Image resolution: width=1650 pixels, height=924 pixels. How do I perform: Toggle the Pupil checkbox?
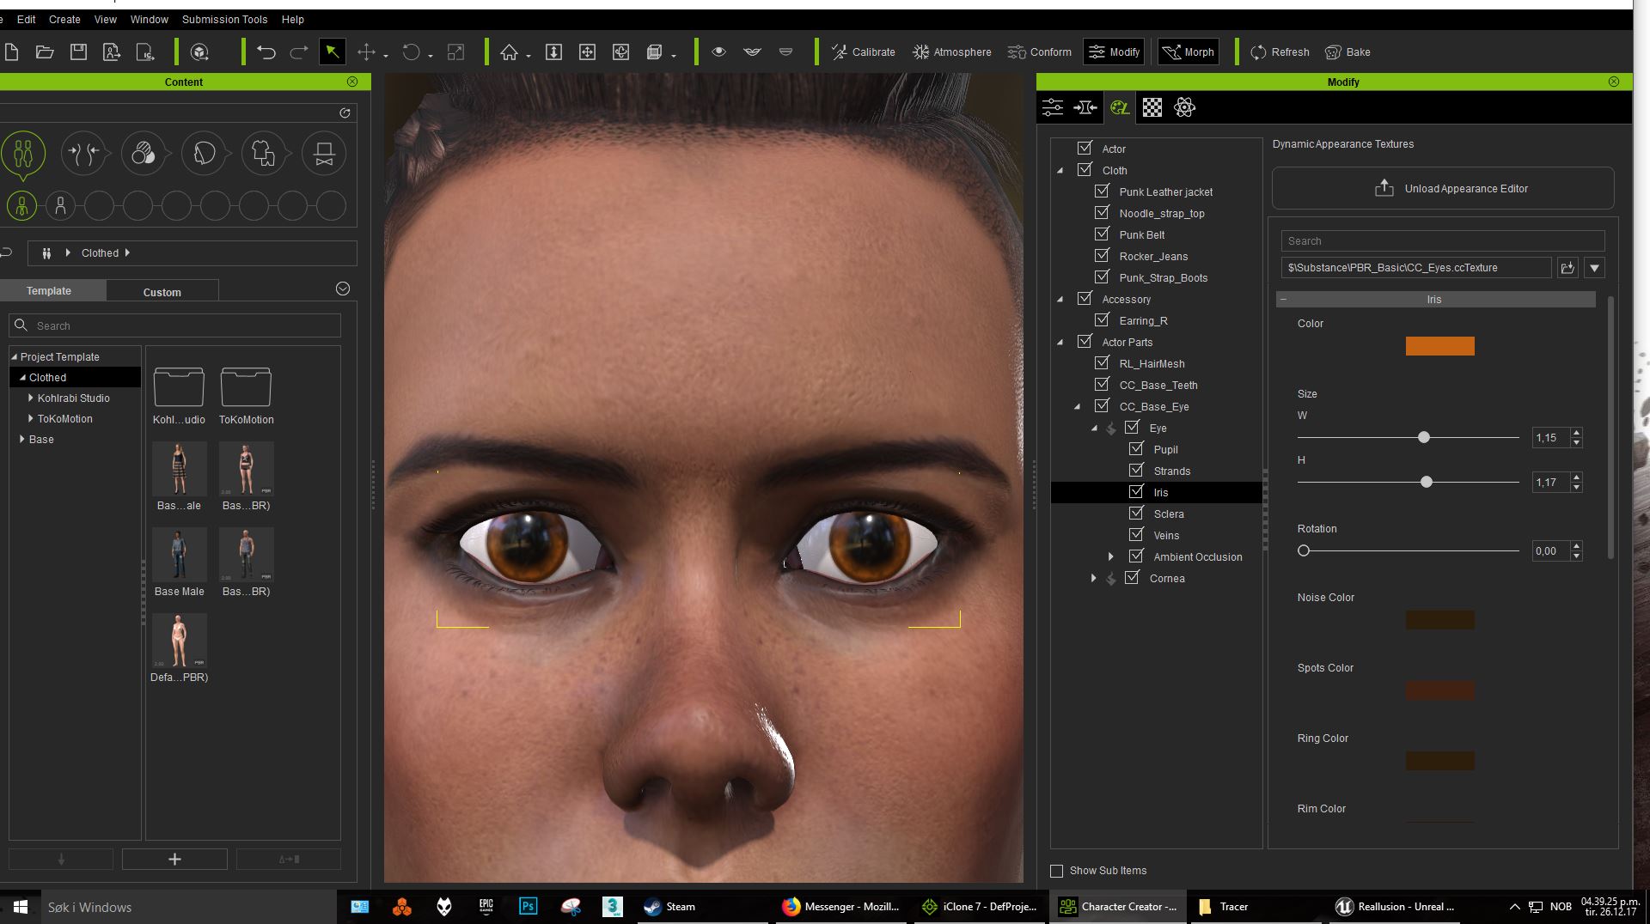point(1136,449)
